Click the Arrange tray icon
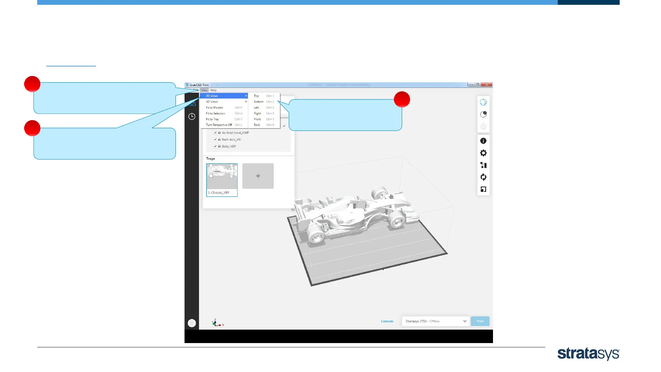This screenshot has height=372, width=661. [483, 165]
